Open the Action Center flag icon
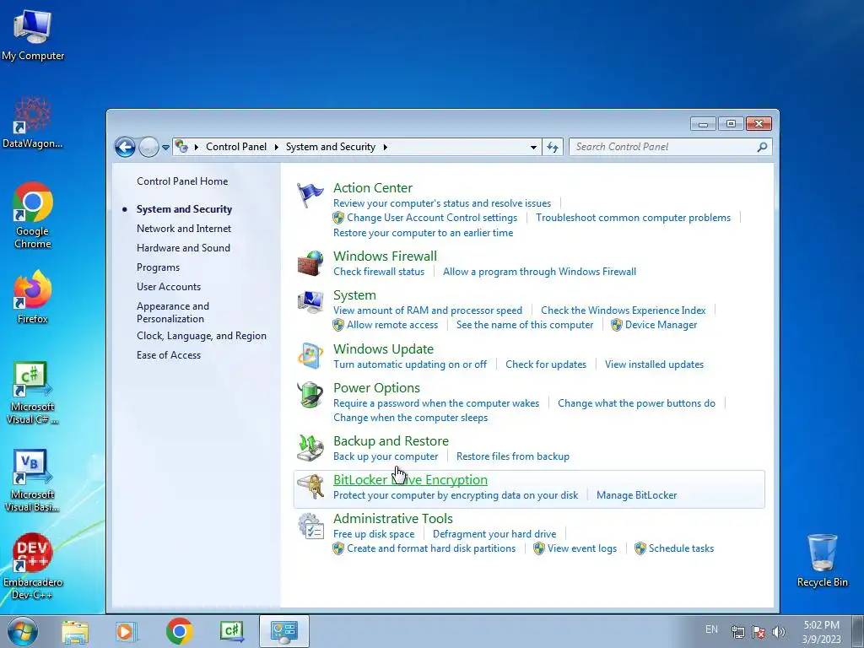Image resolution: width=864 pixels, height=648 pixels. (x=310, y=195)
